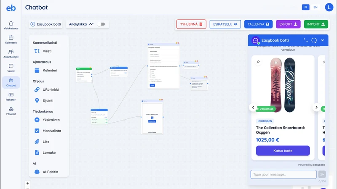Zoom in the canvas with plus
The image size is (337, 189).
[x=28, y=183]
